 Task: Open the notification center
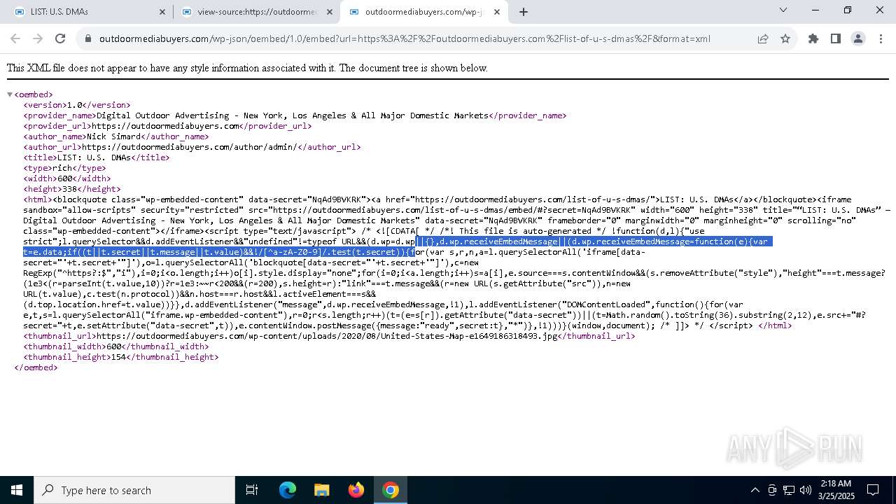[873, 490]
